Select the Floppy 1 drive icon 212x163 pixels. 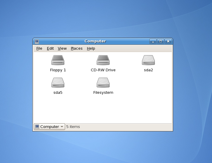point(58,60)
